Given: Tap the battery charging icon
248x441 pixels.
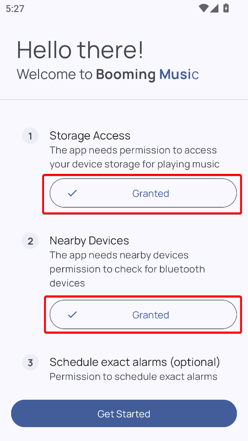Looking at the screenshot, I should (x=226, y=8).
